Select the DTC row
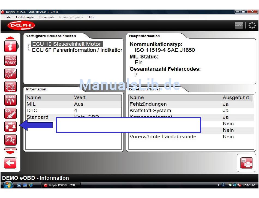This screenshot has height=198, width=259. pyautogui.click(x=73, y=111)
